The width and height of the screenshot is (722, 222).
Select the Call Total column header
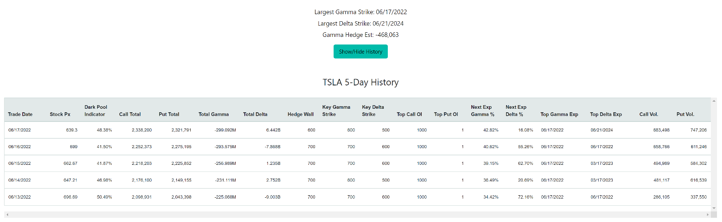[x=130, y=114]
